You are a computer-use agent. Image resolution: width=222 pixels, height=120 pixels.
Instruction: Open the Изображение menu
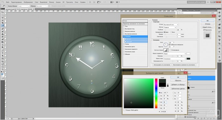coord(28,2)
